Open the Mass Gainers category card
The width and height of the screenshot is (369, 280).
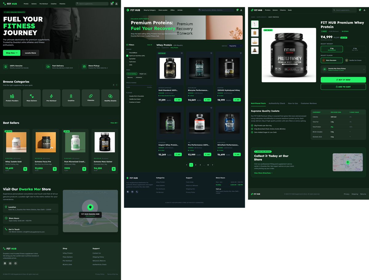pos(32,98)
